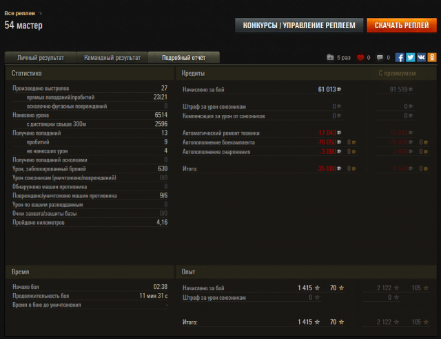This screenshot has height=339, width=441.
Task: Open the Командный результат tab
Action: (x=112, y=58)
